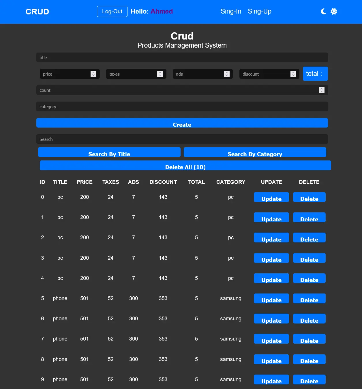Viewport: 362px width, 389px height.
Task: Update the product with ID 5
Action: coord(271,298)
